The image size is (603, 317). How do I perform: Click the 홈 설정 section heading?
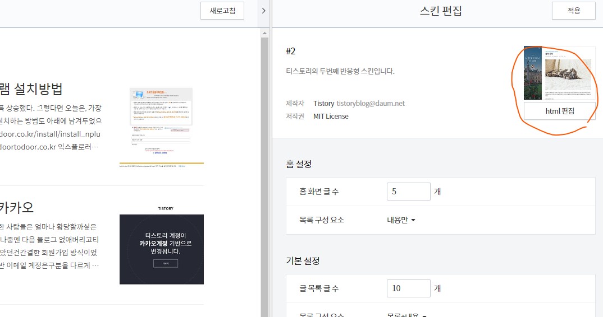299,164
